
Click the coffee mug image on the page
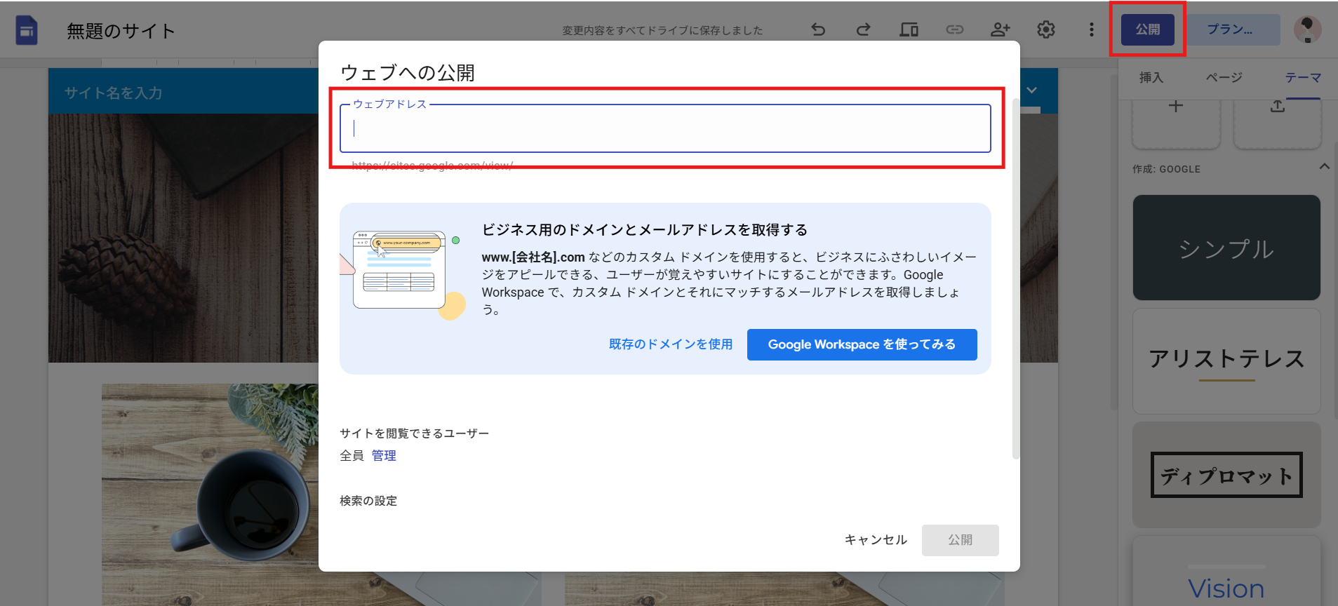(x=210, y=494)
